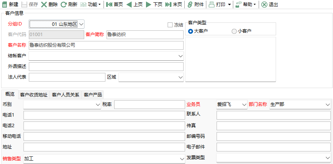Click the 退出 (Exit) icon
The image size is (333, 164).
[x=264, y=5]
